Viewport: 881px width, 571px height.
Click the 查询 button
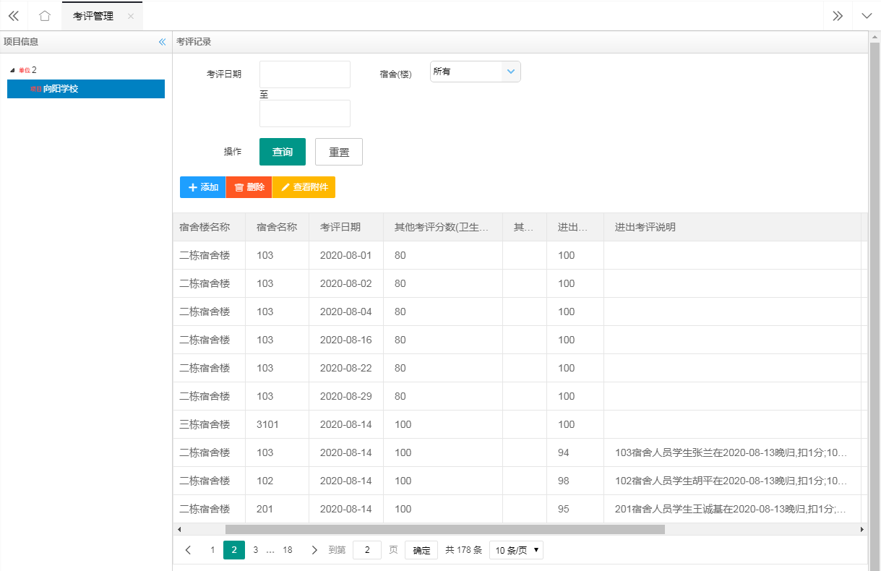click(x=282, y=152)
